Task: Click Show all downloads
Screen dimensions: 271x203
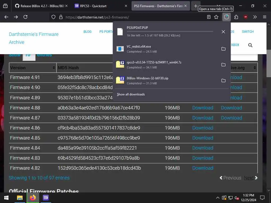Action: pyautogui.click(x=131, y=94)
